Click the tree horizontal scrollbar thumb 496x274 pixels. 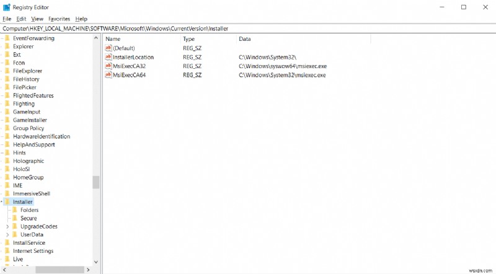[x=60, y=270]
